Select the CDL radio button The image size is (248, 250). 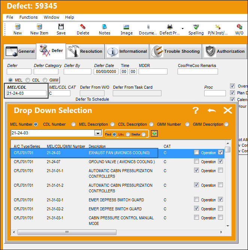[28, 80]
